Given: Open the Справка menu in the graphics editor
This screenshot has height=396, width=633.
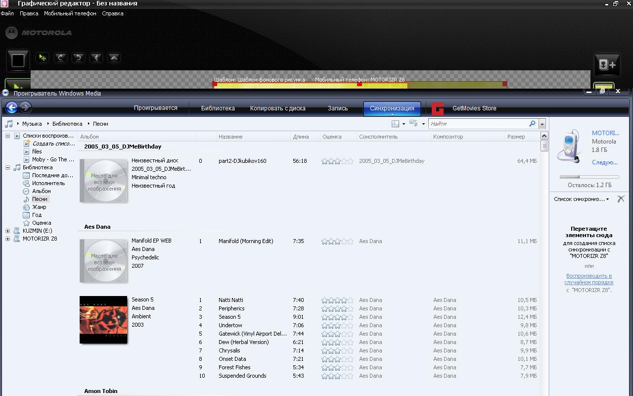Looking at the screenshot, I should tap(113, 13).
